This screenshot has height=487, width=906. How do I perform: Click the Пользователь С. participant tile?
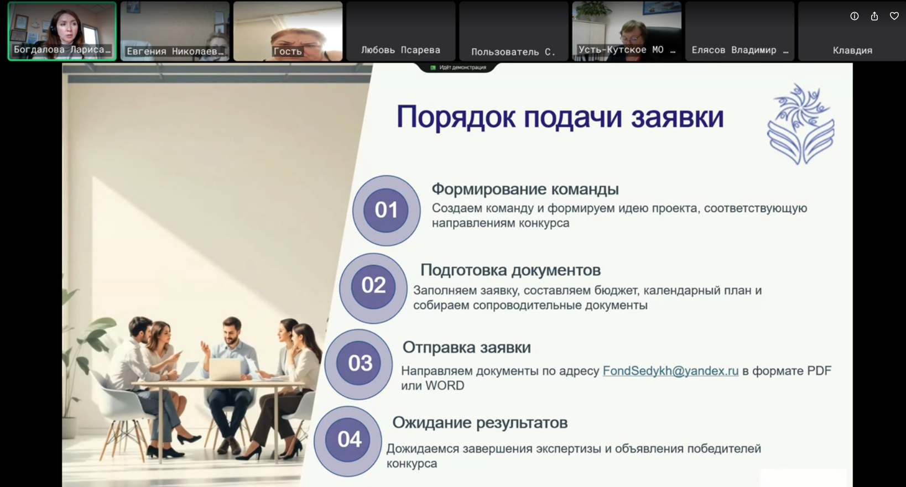pos(513,31)
